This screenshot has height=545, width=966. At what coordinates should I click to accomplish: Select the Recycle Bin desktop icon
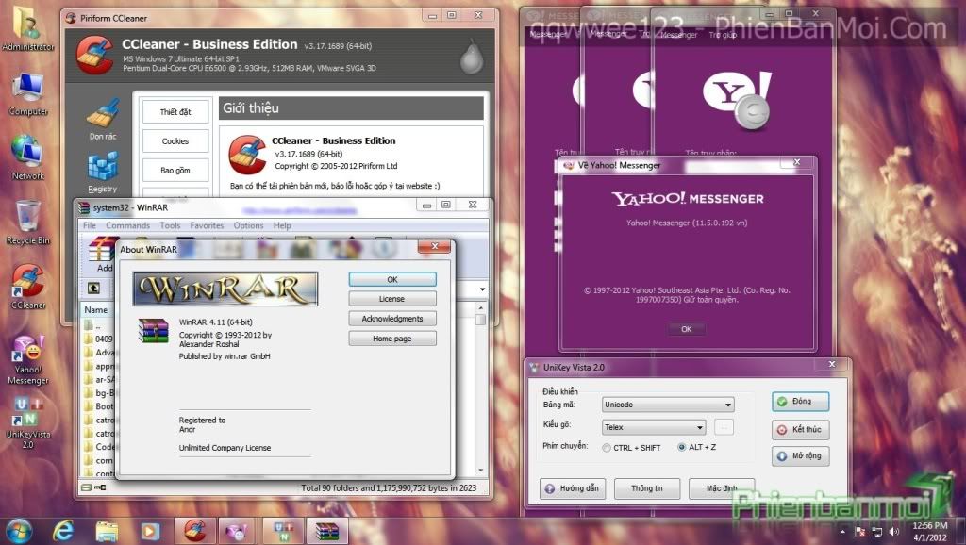[27, 223]
